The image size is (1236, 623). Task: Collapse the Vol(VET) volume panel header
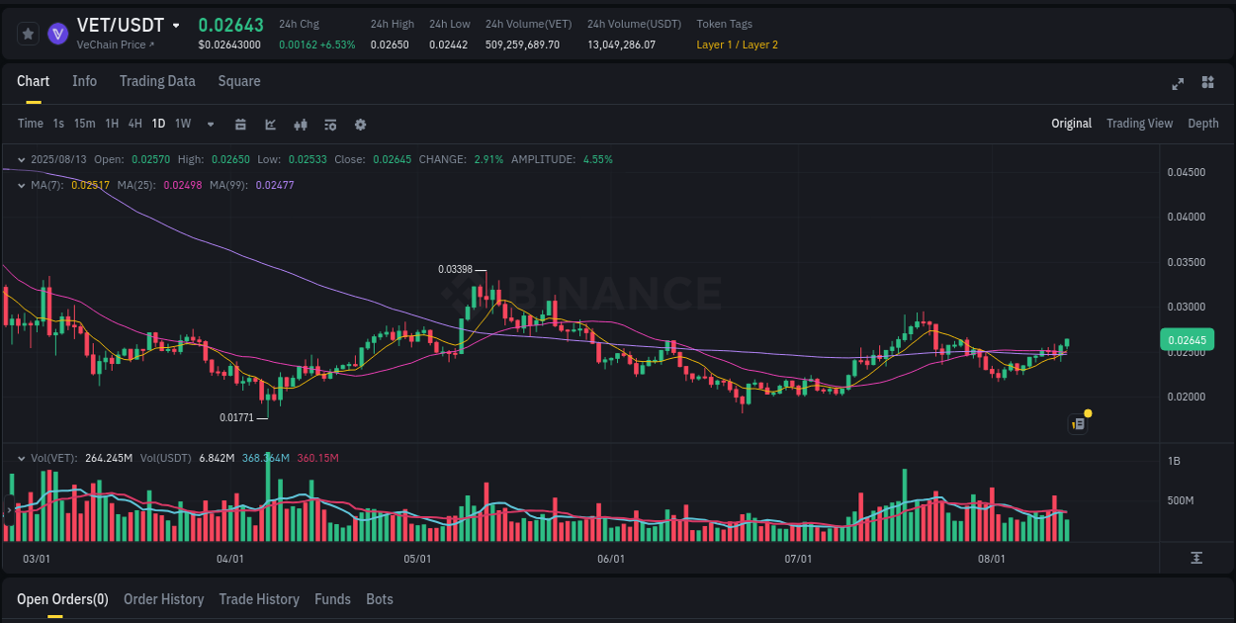(x=22, y=458)
